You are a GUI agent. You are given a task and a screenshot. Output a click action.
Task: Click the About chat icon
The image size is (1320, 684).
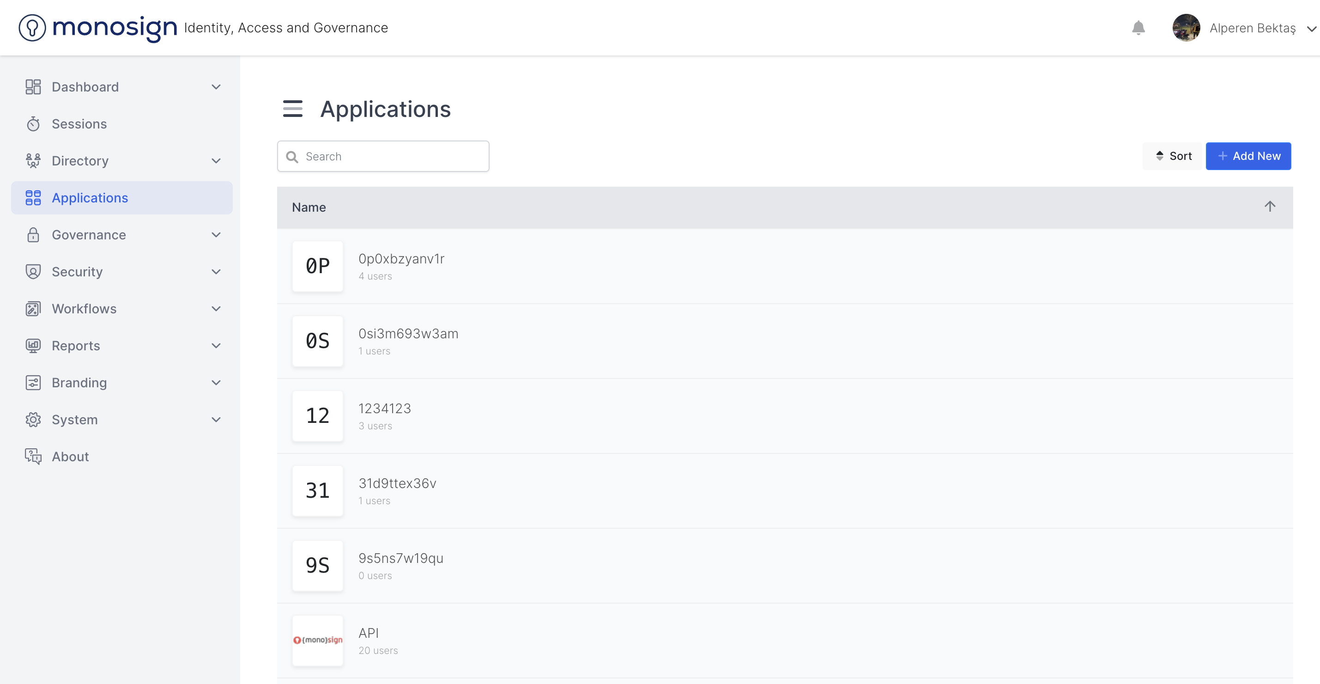coord(33,456)
